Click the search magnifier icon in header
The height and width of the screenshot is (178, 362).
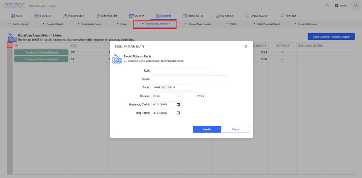327,6
